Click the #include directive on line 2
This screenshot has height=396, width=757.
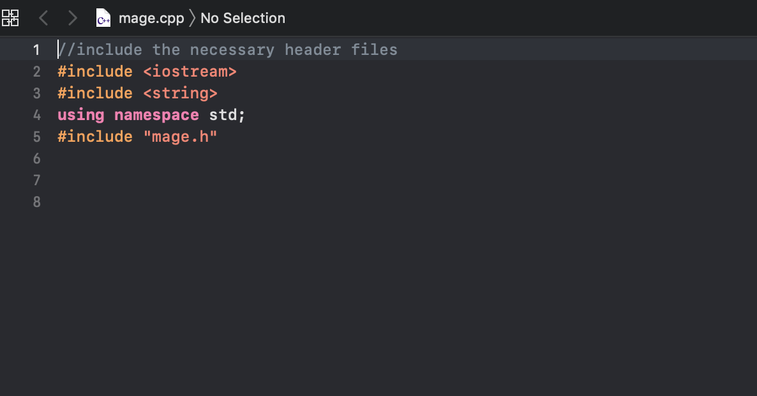click(94, 72)
